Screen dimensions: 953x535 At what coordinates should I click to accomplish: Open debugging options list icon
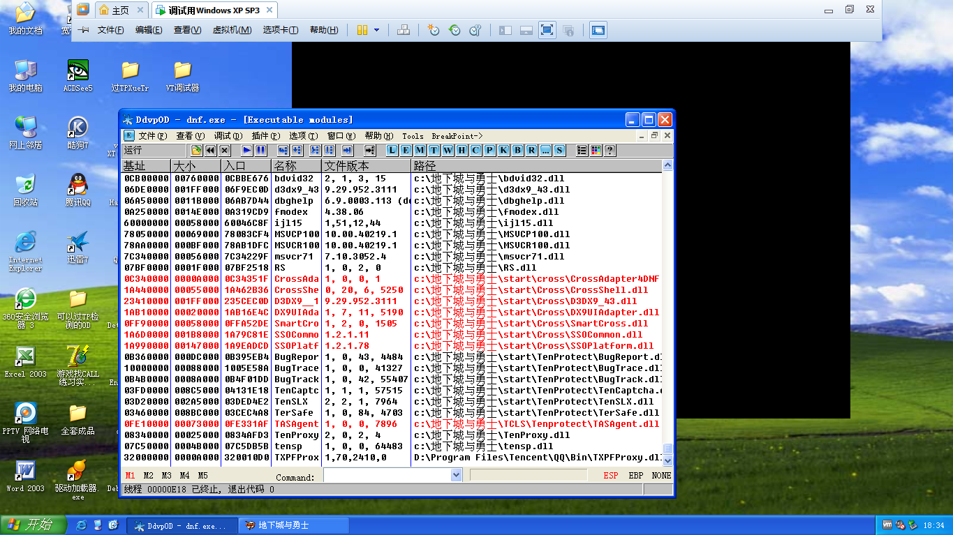[x=582, y=150]
